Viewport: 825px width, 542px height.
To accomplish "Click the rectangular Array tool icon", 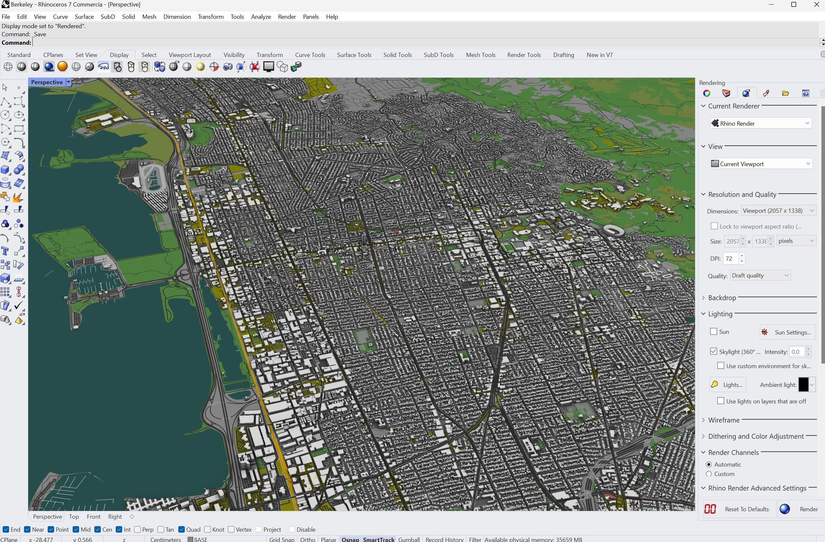I will (6, 292).
